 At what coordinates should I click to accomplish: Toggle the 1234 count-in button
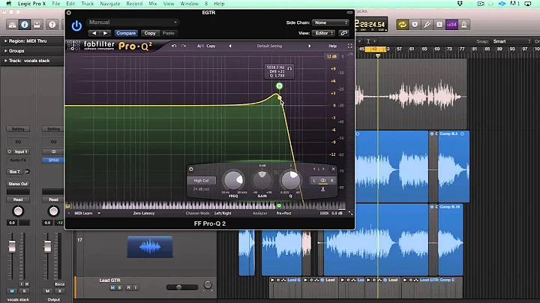pos(451,25)
